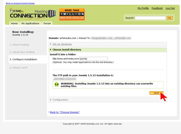Click the arhimedia.com domain text
Image resolution: width=181 pixels, height=134 pixels.
(x=68, y=38)
